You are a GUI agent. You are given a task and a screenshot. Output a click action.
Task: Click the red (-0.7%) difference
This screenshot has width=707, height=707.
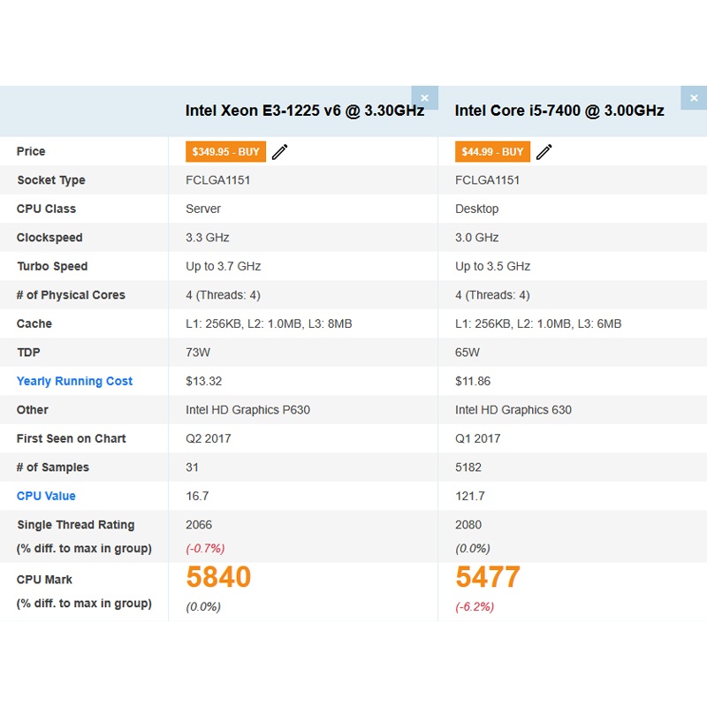[205, 549]
